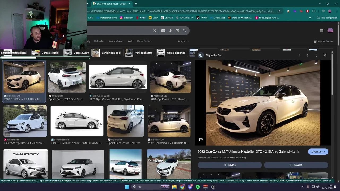
Task: Open the Oculus Cast bookmark
Action: click(x=217, y=18)
